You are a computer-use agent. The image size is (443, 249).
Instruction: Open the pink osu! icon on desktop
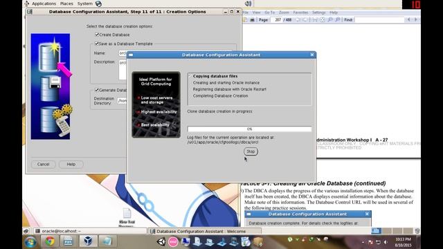coord(173,241)
